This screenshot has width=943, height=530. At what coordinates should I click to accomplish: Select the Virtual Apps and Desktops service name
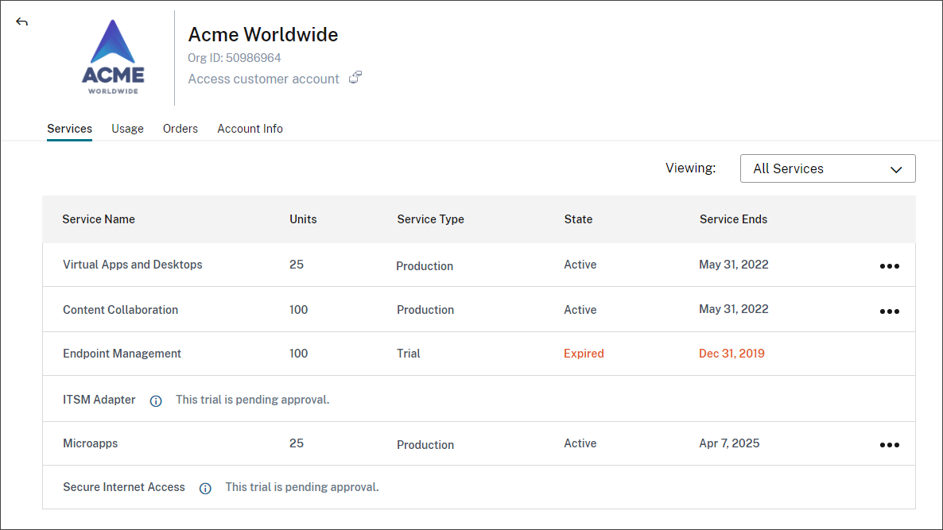tap(132, 265)
